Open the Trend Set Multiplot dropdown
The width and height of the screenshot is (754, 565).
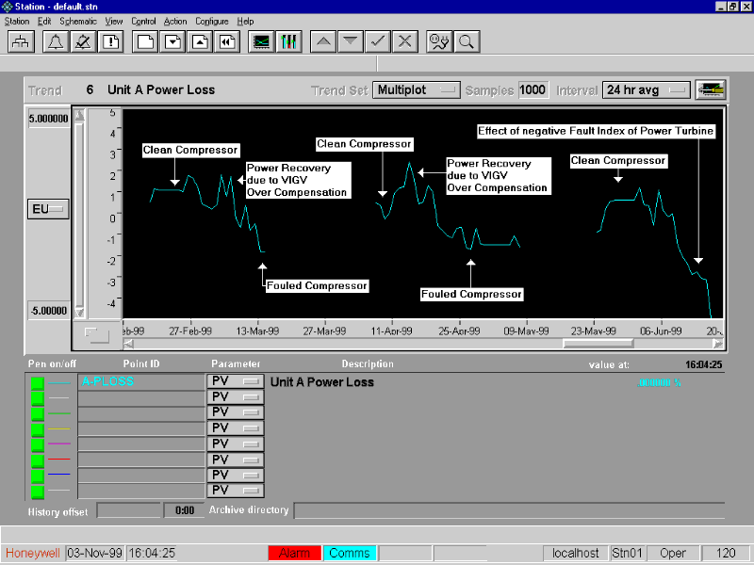pyautogui.click(x=417, y=90)
